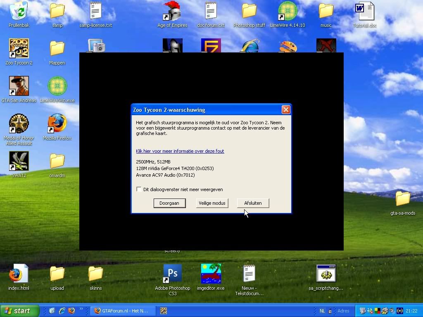The image size is (423, 317).
Task: Open NL language bar indicator
Action: [322, 311]
